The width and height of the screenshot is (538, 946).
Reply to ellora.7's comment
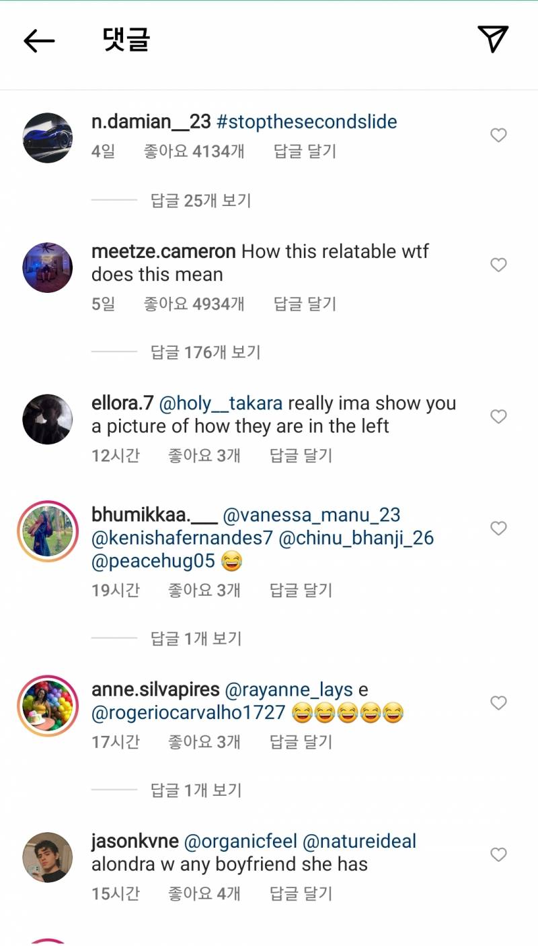point(301,456)
